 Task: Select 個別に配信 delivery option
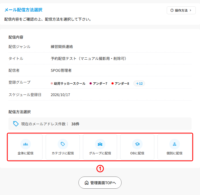[x=174, y=147]
